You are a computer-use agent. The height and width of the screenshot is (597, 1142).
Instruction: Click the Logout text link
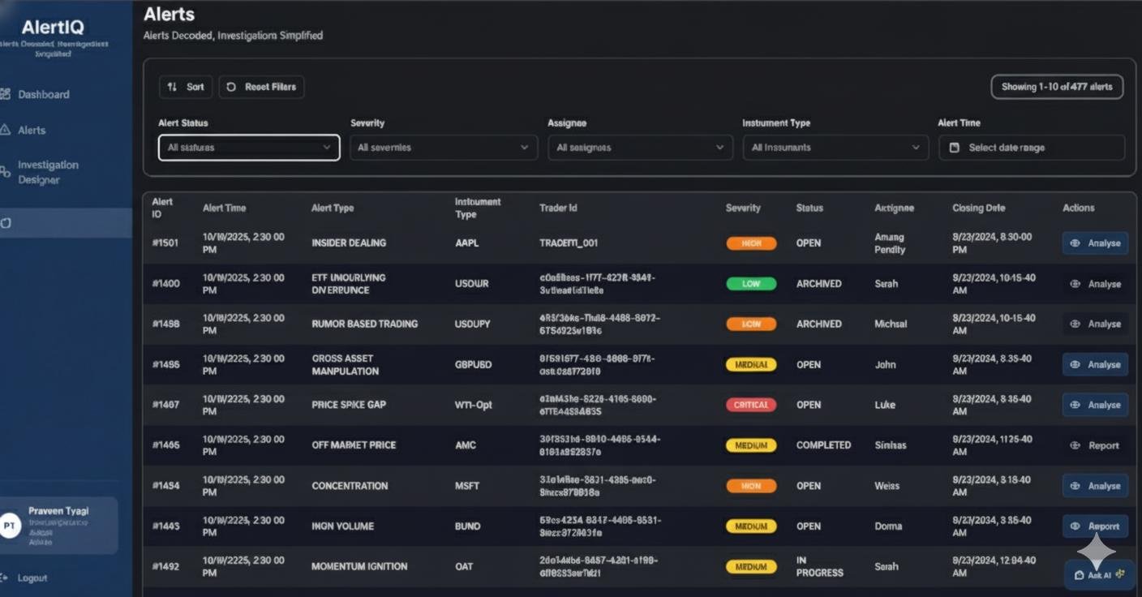click(x=32, y=578)
